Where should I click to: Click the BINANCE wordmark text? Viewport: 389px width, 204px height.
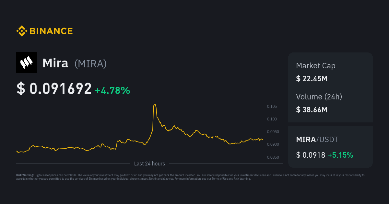[51, 31]
